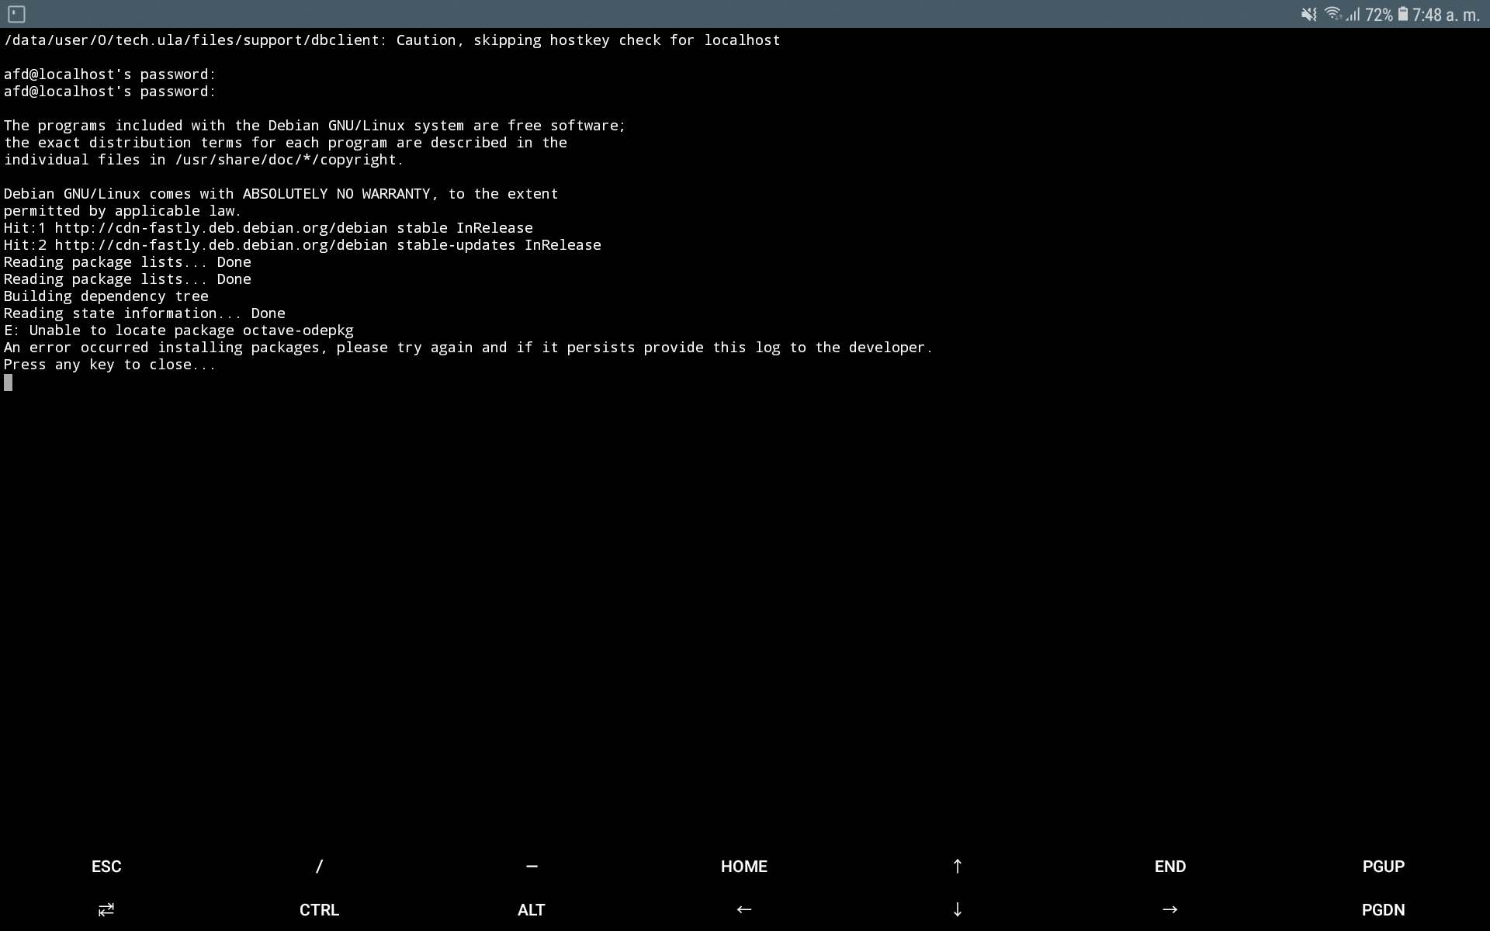The width and height of the screenshot is (1490, 931).
Task: Tap the right arrow key
Action: pyautogui.click(x=1170, y=909)
